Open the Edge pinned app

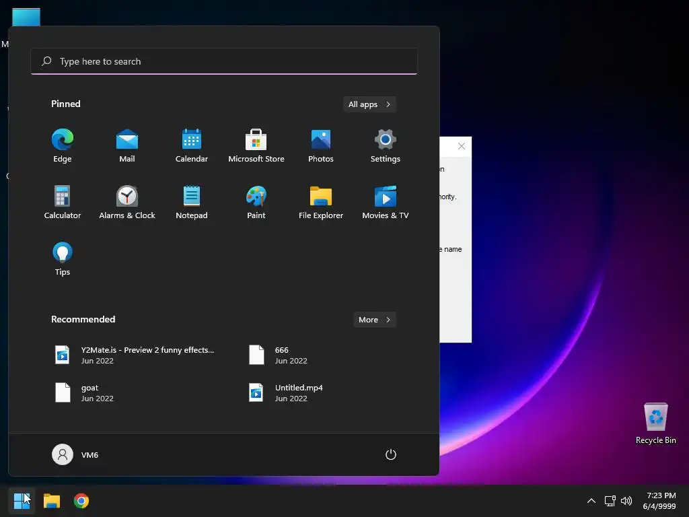click(63, 146)
